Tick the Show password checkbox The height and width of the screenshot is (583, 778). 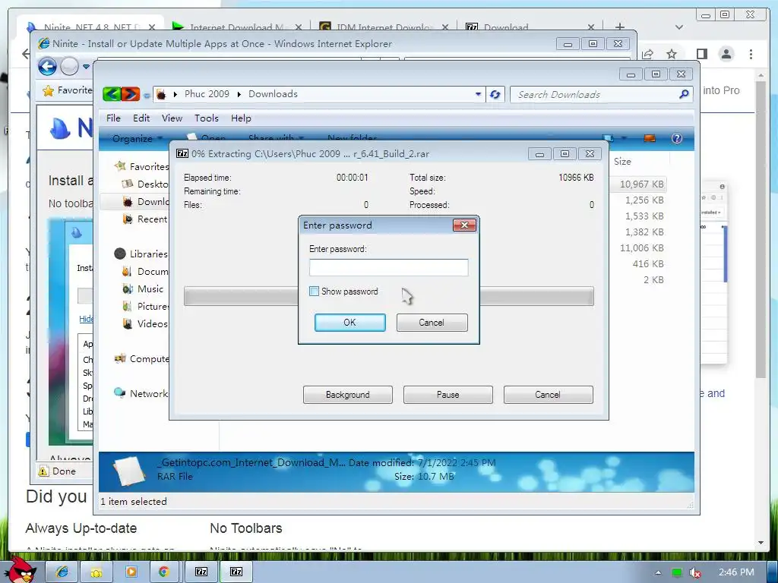(x=314, y=291)
